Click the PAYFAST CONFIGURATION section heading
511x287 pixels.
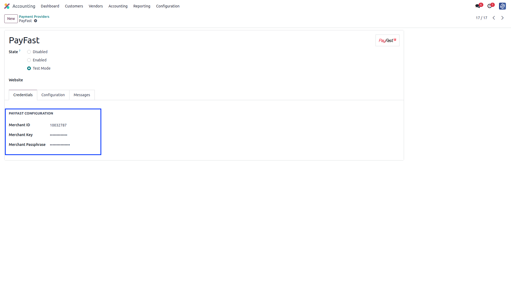tap(31, 113)
